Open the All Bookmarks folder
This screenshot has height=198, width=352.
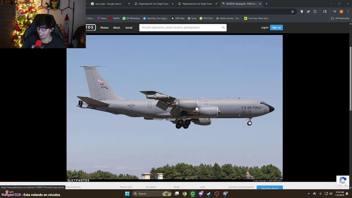click(x=340, y=18)
